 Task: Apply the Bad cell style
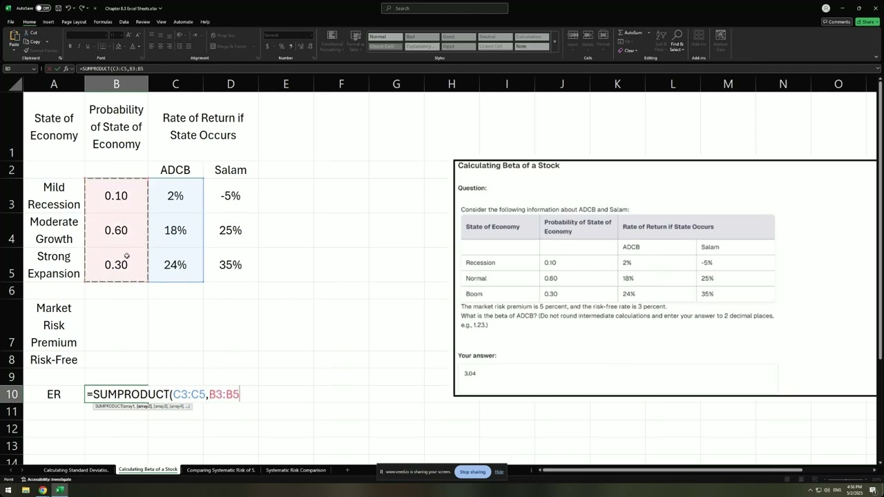pyautogui.click(x=421, y=37)
